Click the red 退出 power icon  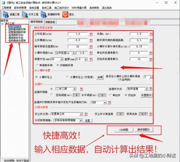click(x=65, y=14)
